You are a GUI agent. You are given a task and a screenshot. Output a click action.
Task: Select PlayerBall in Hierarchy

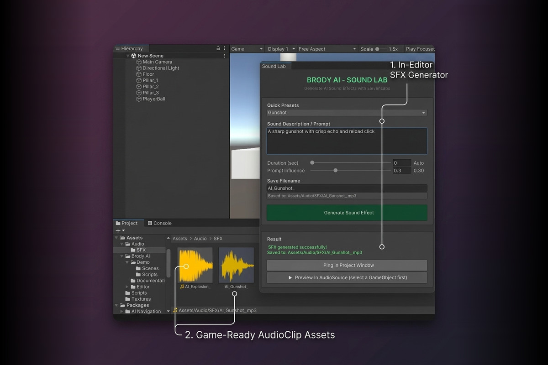[154, 99]
